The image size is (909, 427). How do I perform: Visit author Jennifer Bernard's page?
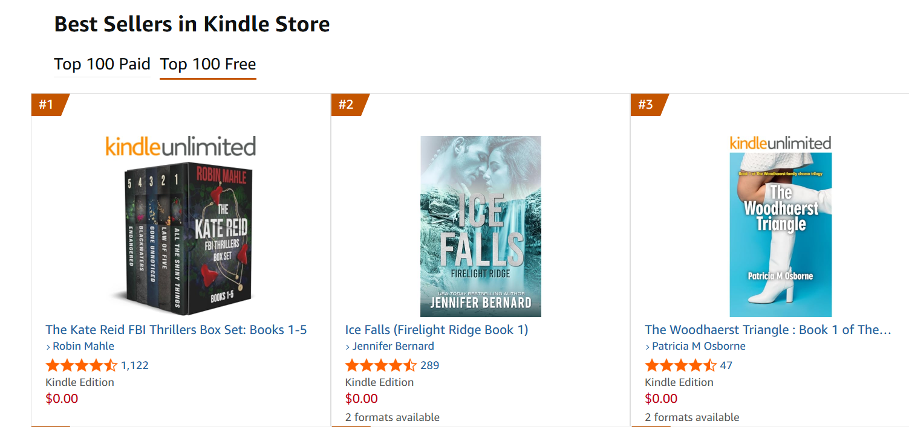393,346
